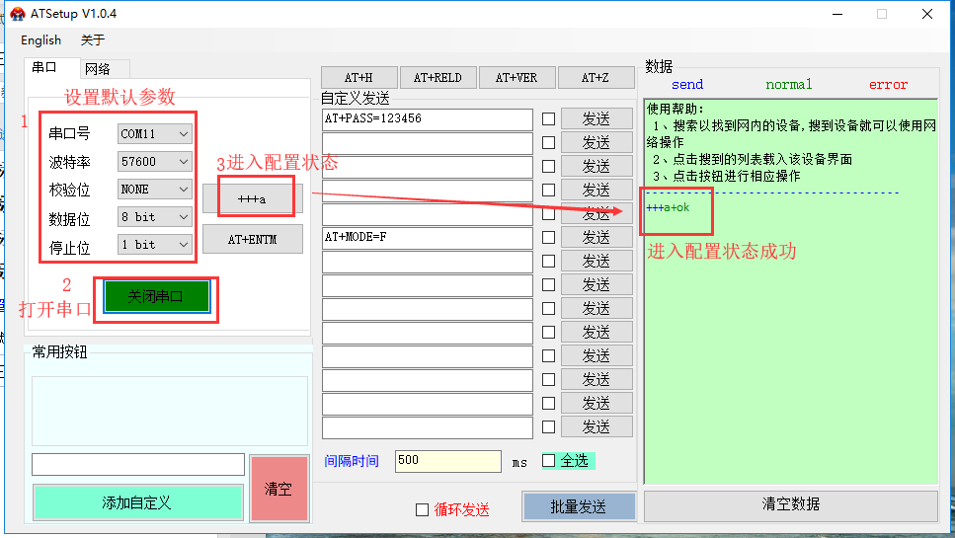Click the +++a configuration mode button

pyautogui.click(x=252, y=199)
